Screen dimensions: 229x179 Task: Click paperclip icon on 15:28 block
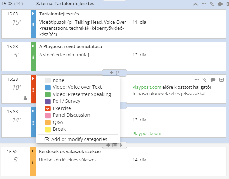[x=205, y=80]
